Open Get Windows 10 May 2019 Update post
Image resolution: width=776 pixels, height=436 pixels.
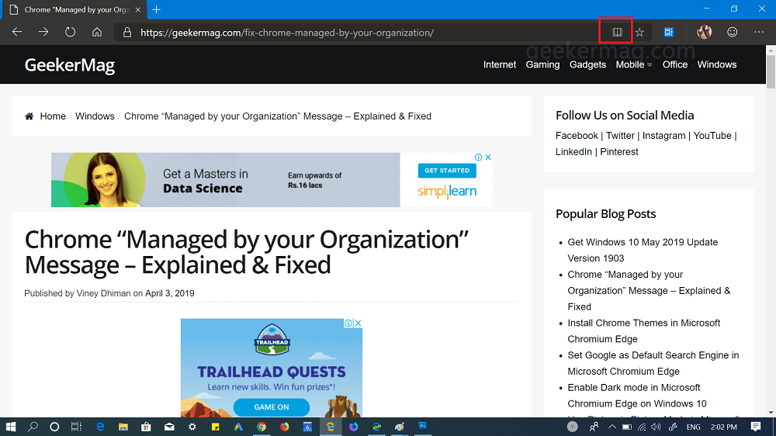click(x=643, y=250)
